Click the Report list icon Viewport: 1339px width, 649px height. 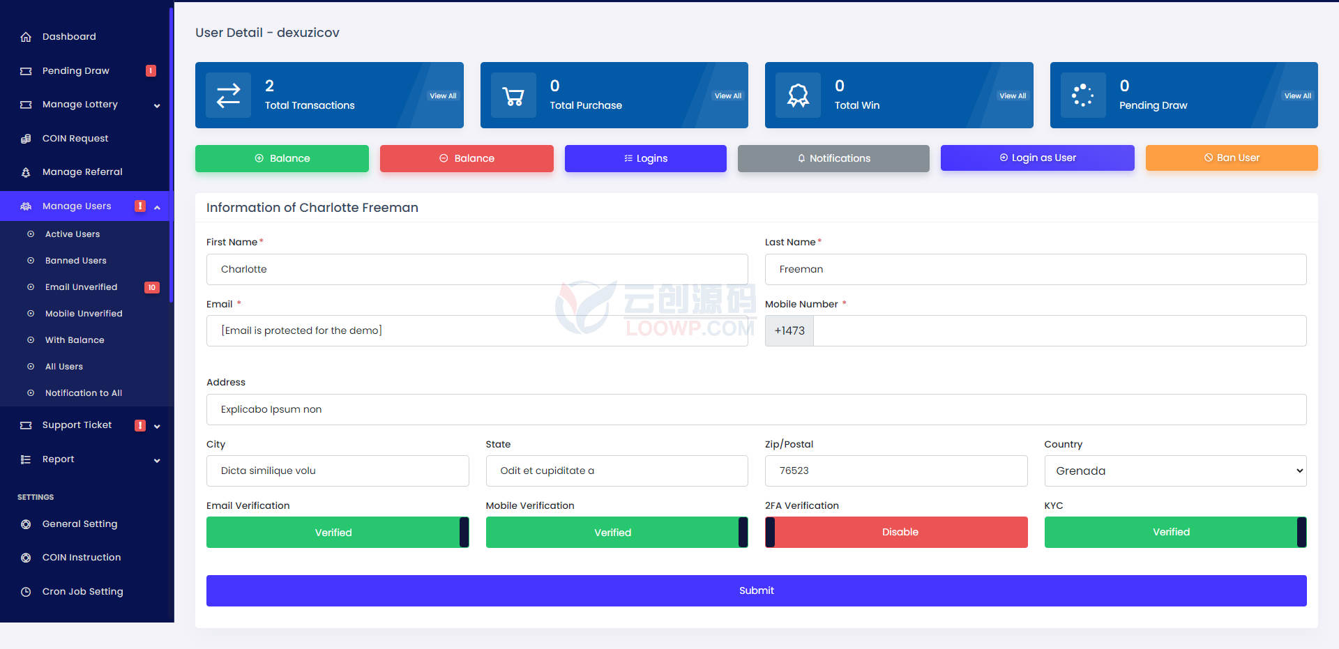click(26, 459)
